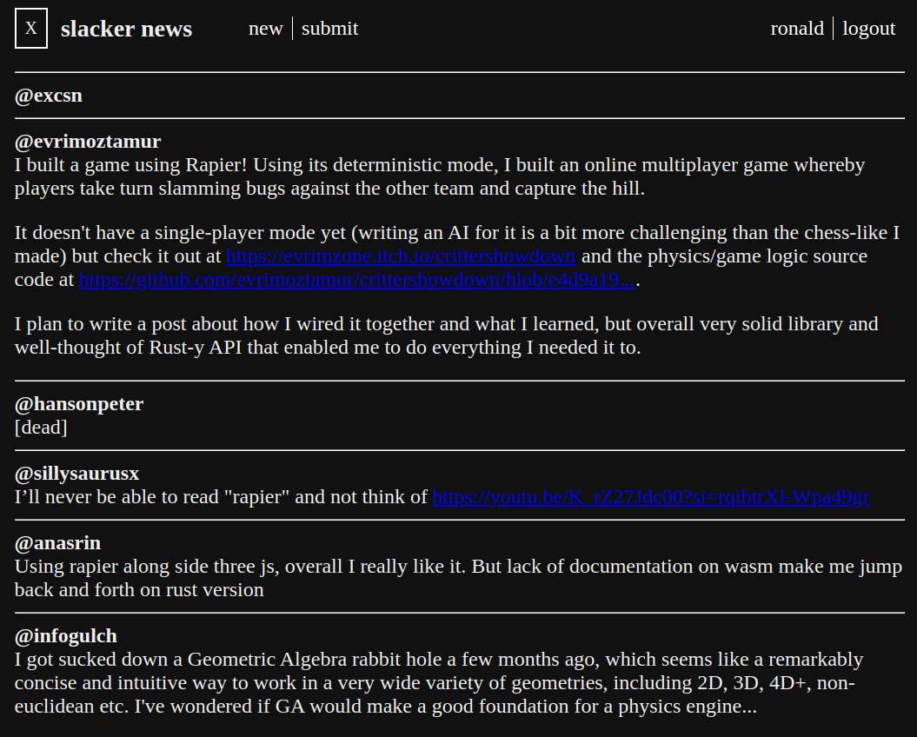Click the paragraph mentioning Rust-y API
Screen dimensions: 917x737
click(446, 335)
